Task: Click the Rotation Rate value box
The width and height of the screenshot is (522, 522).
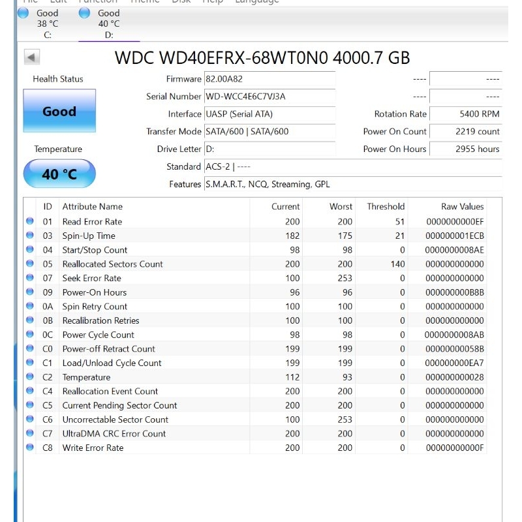Action: [x=465, y=114]
